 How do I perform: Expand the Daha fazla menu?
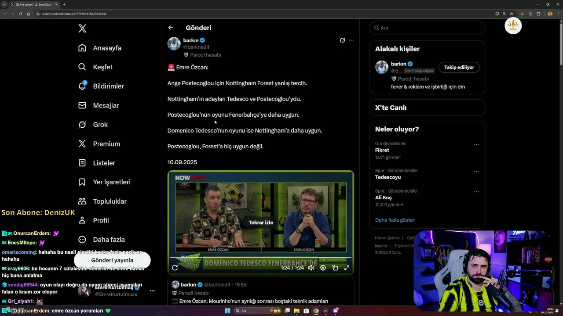tap(101, 240)
